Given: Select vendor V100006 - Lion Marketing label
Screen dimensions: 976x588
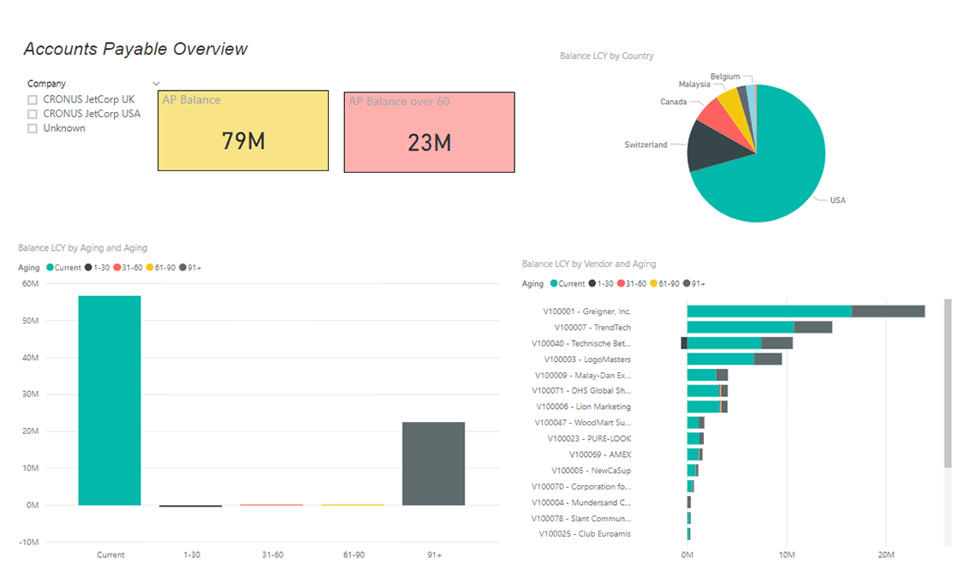Looking at the screenshot, I should (x=584, y=407).
